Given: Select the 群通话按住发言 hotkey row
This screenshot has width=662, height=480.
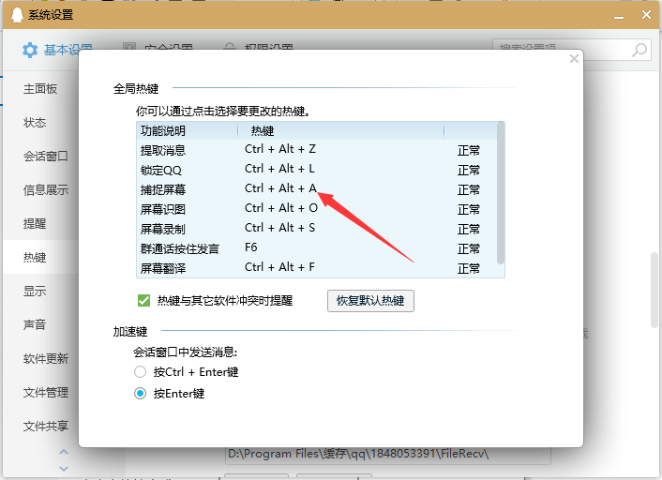Looking at the screenshot, I should (x=317, y=248).
